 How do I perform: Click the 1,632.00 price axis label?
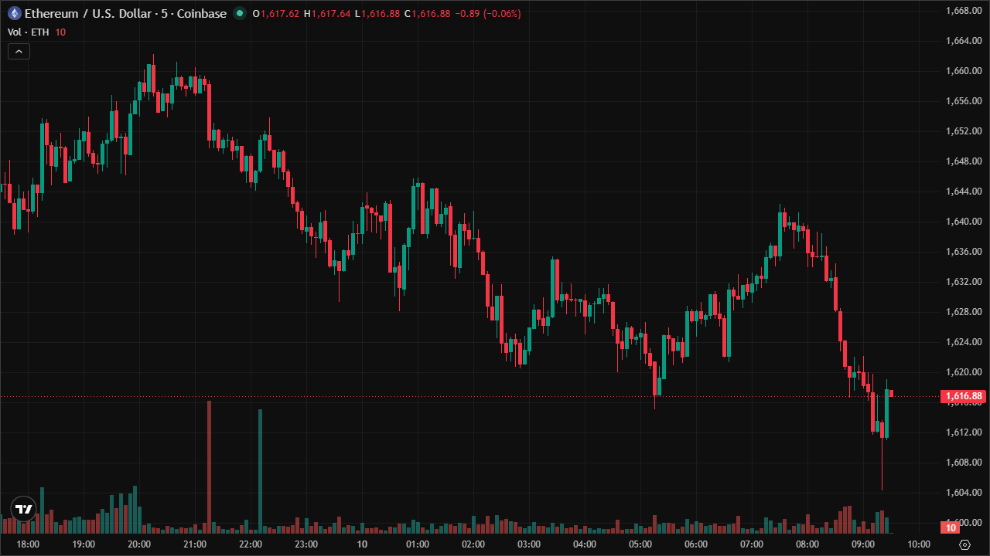pos(964,282)
